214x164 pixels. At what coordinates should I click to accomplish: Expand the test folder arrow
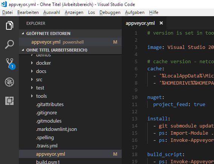tap(32, 88)
